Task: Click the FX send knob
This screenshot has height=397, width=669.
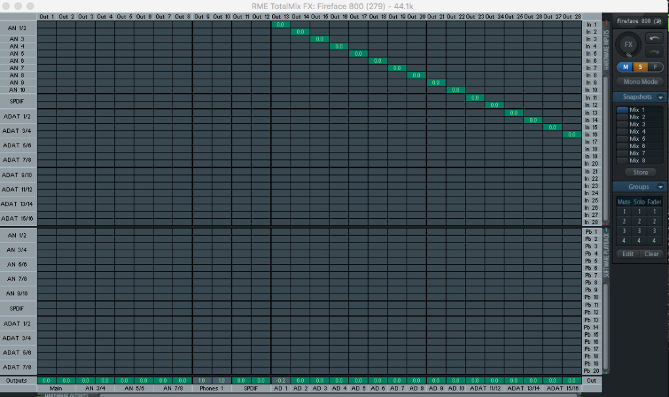Action: [x=628, y=45]
